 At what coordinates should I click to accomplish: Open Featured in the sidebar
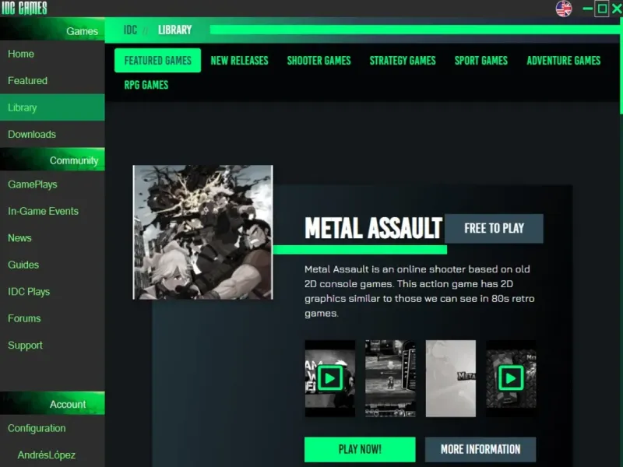(52, 81)
